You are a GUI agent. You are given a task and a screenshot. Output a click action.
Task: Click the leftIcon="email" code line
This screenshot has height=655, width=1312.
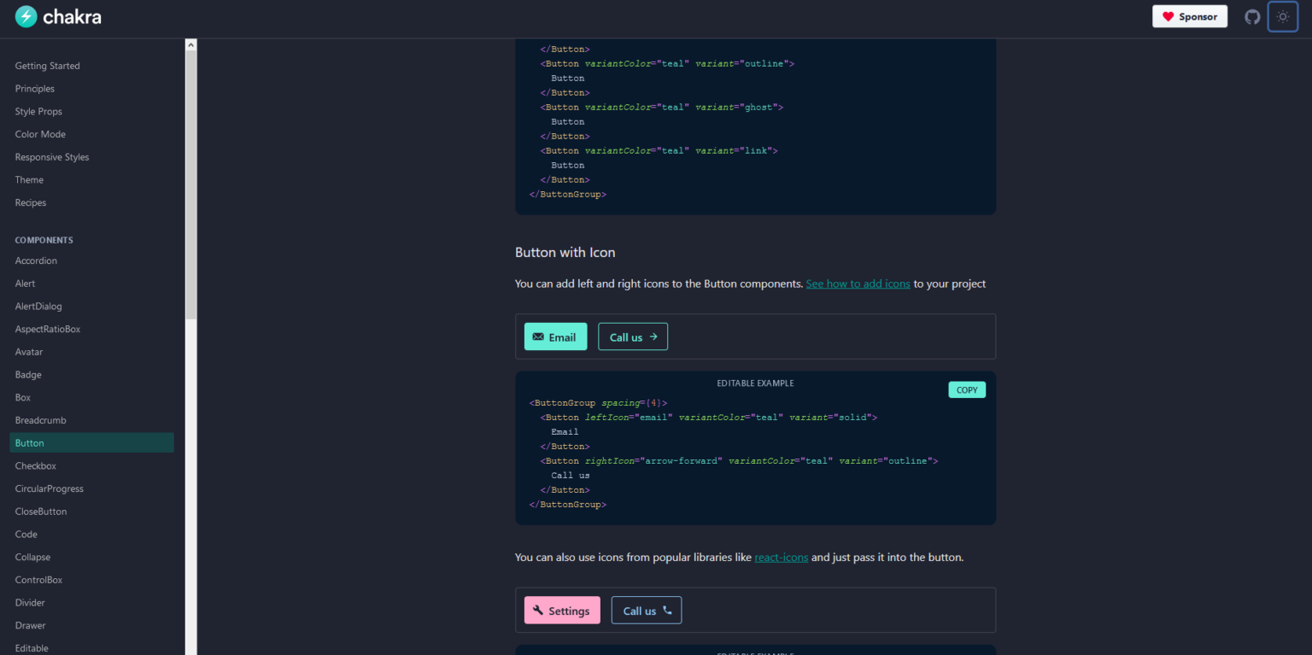[x=709, y=418]
